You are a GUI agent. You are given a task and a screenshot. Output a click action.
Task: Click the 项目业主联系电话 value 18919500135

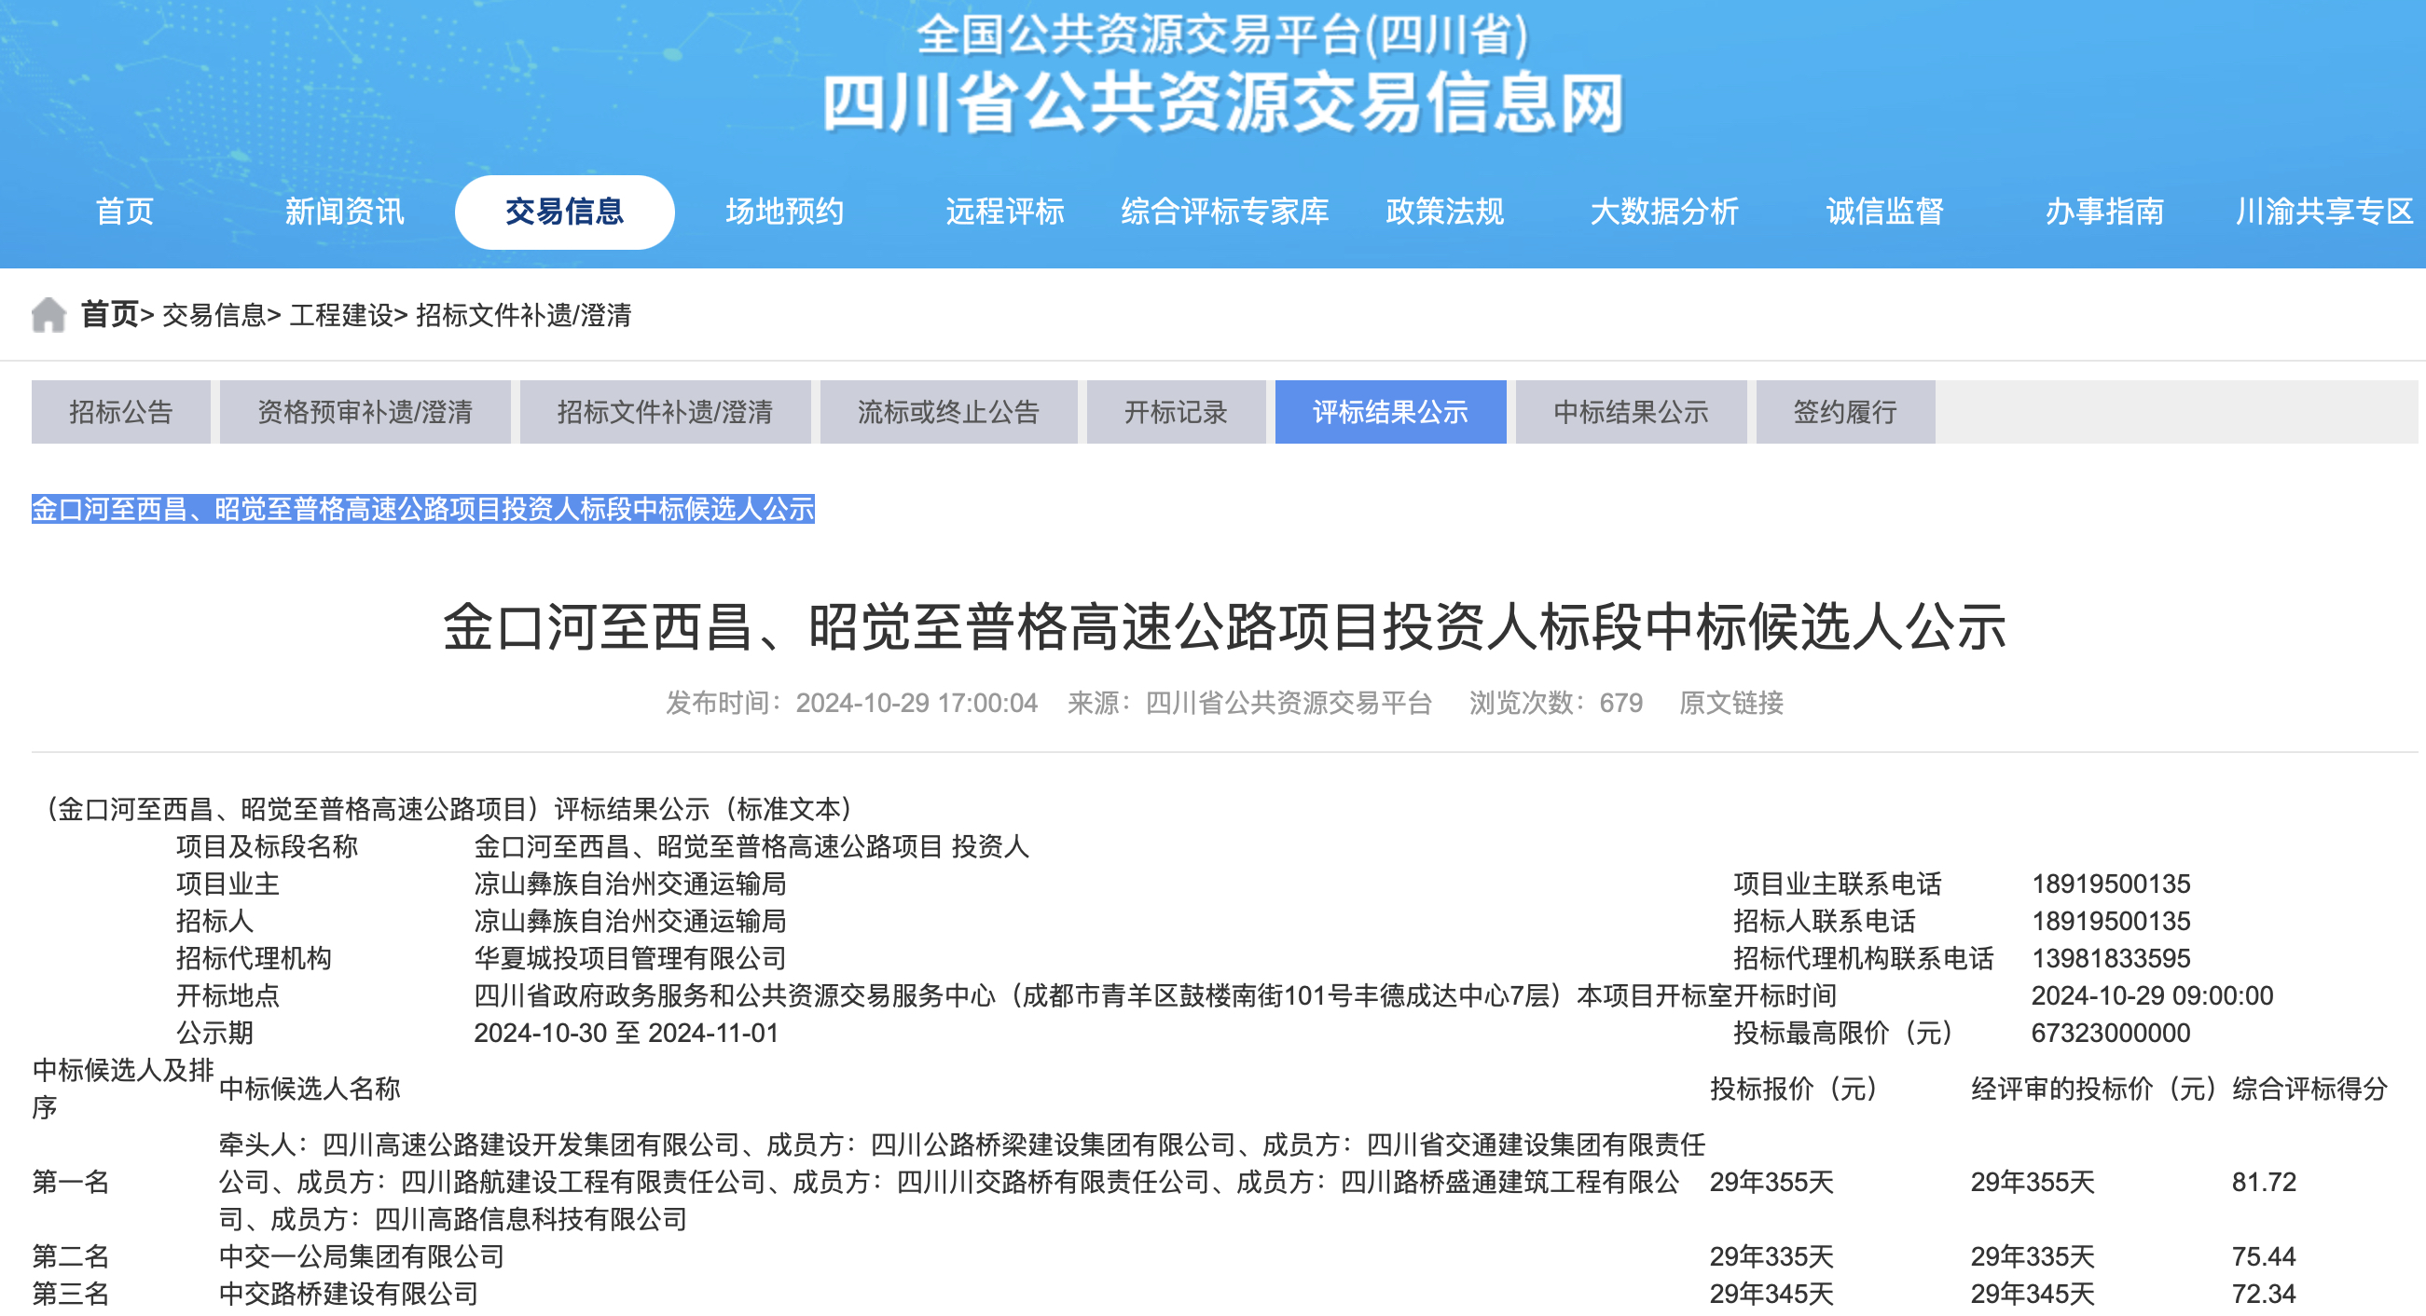click(2111, 884)
